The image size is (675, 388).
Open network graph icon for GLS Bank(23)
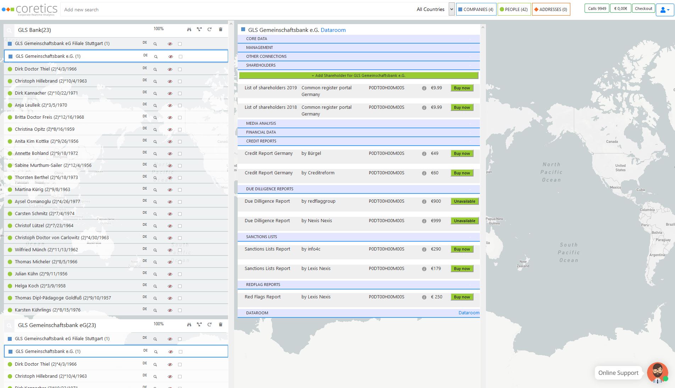[199, 29]
